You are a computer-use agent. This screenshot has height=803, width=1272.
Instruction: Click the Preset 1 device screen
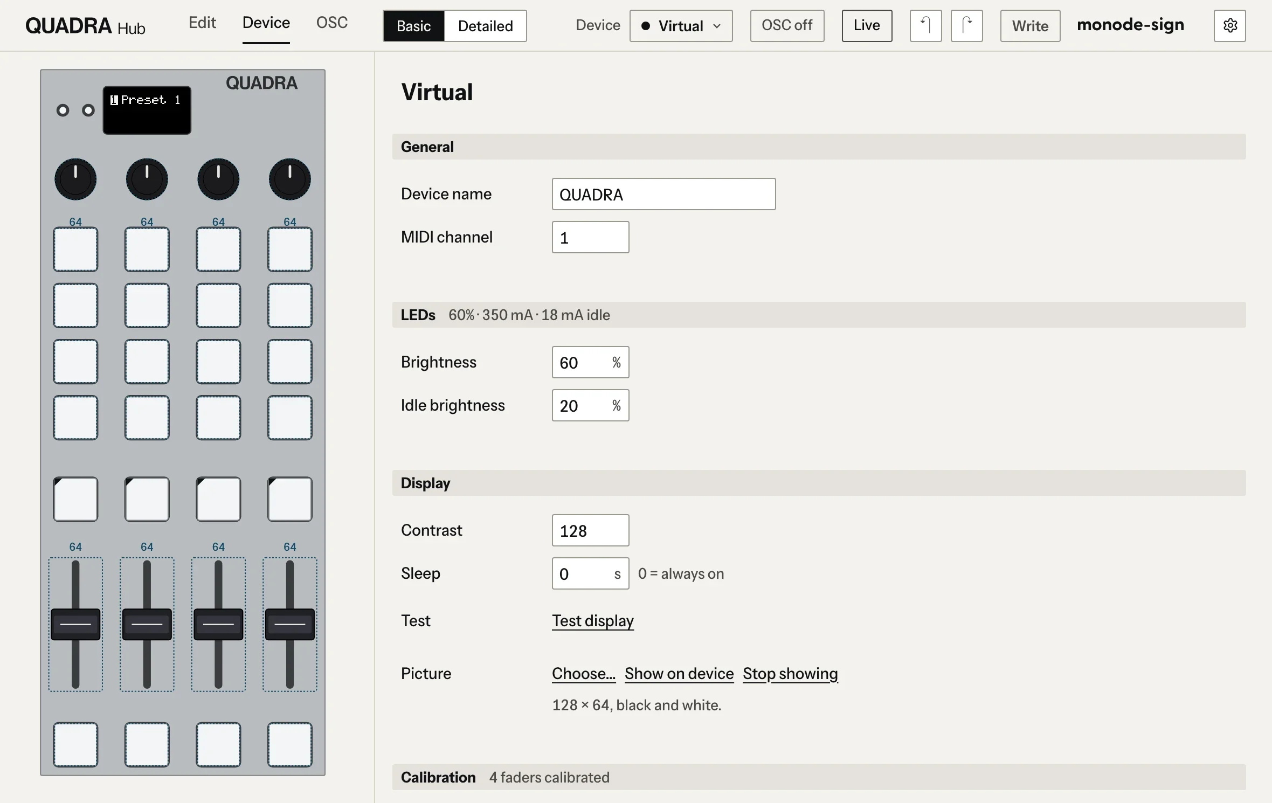(x=147, y=110)
